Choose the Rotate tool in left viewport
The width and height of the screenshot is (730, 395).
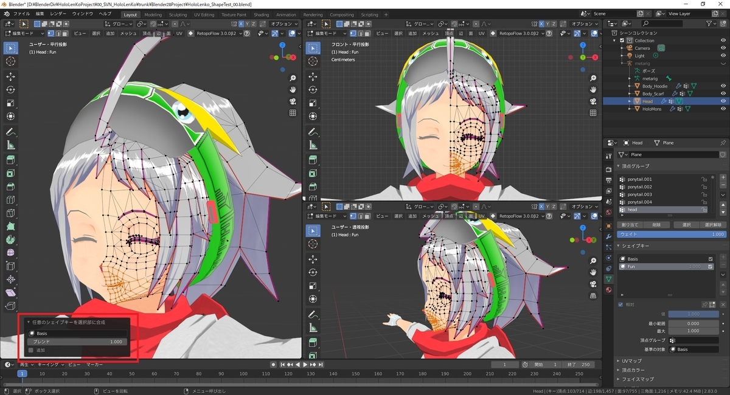pyautogui.click(x=10, y=89)
